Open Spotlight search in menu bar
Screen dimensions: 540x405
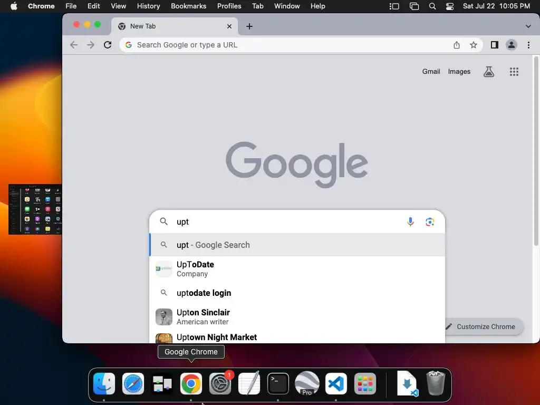[x=432, y=6]
